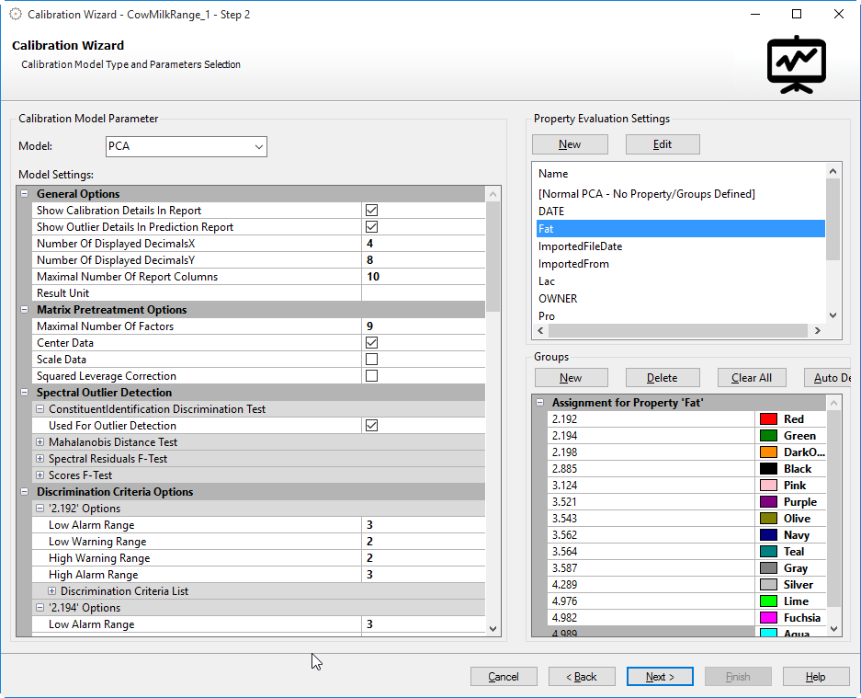Viewport: 861px width, 698px height.
Task: Click the Next button
Action: coord(659,677)
